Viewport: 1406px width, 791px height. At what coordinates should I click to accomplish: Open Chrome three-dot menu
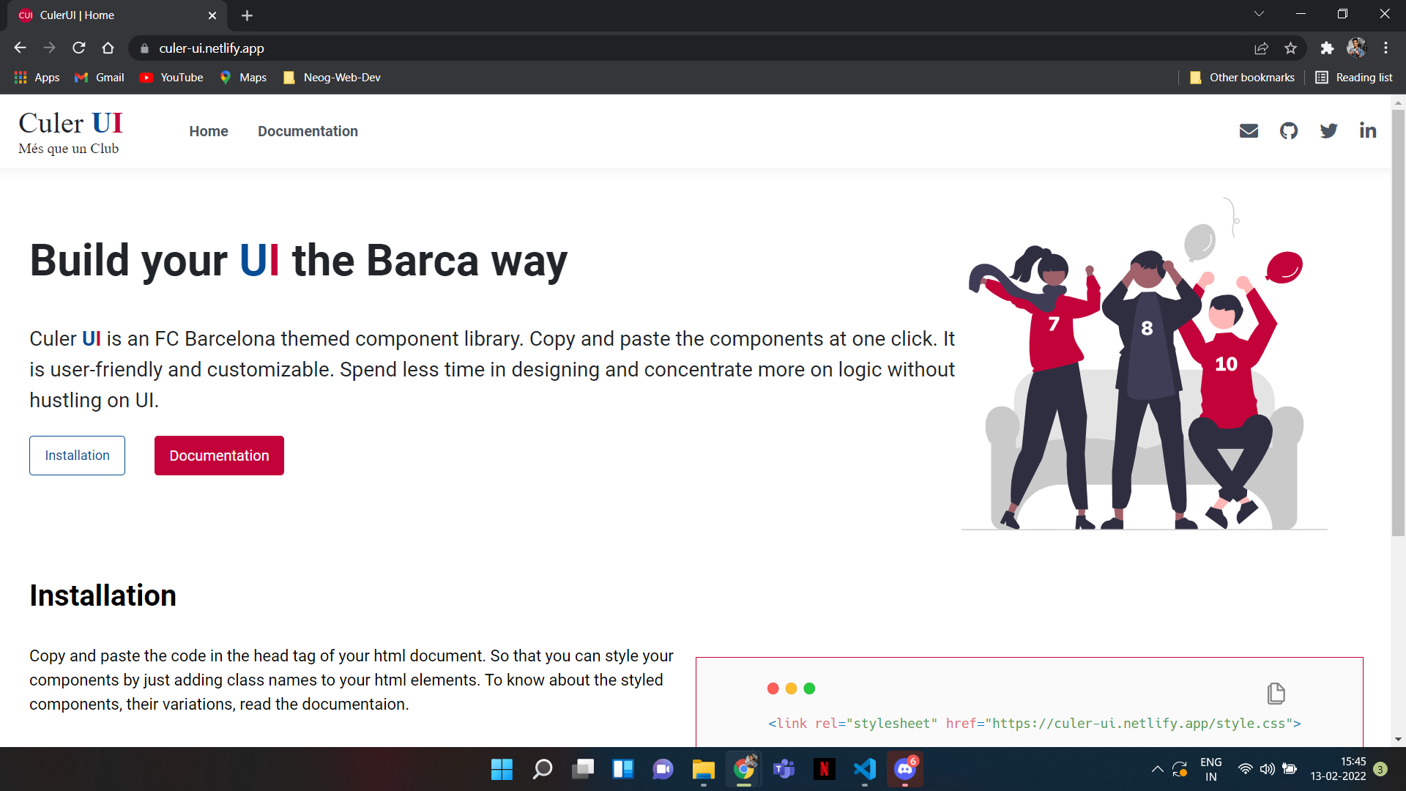1385,48
